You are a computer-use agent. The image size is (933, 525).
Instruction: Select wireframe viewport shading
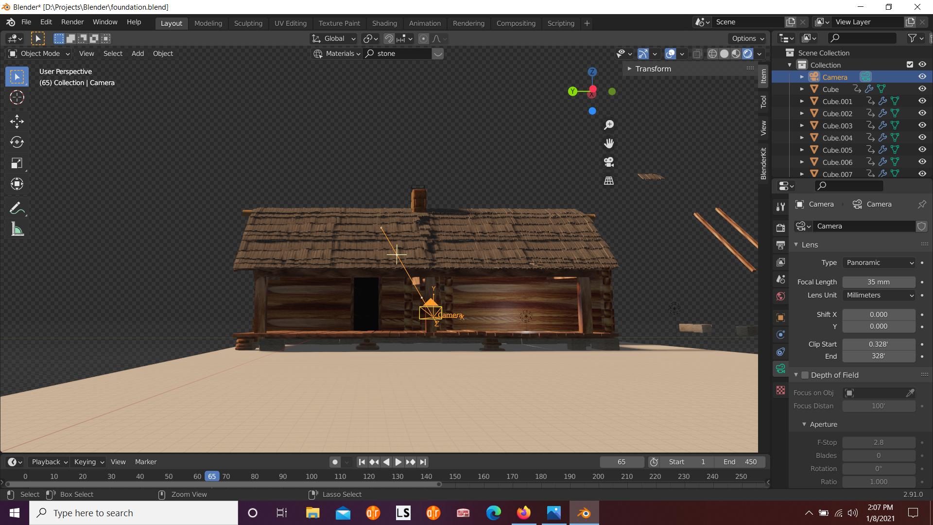pos(712,53)
